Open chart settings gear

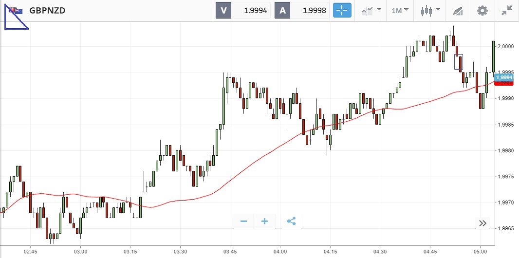(x=482, y=10)
